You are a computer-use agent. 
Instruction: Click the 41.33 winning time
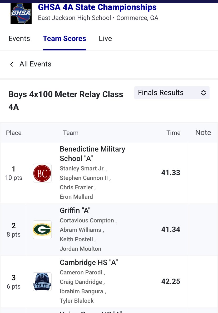(x=171, y=173)
